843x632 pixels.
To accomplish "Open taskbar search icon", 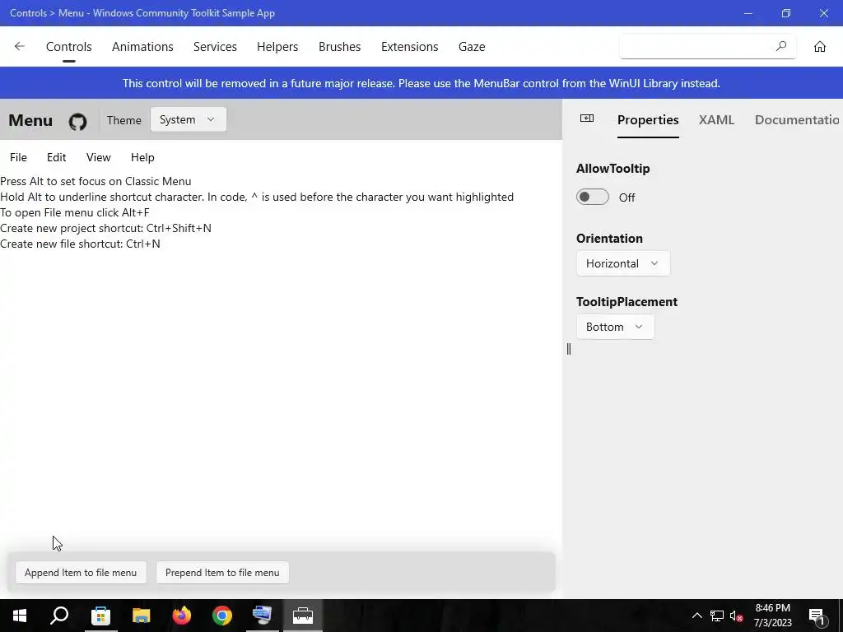I will [x=59, y=616].
